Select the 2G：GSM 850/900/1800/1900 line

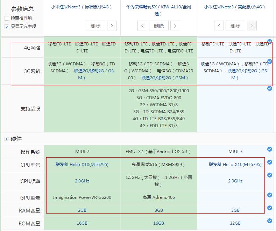point(158,91)
